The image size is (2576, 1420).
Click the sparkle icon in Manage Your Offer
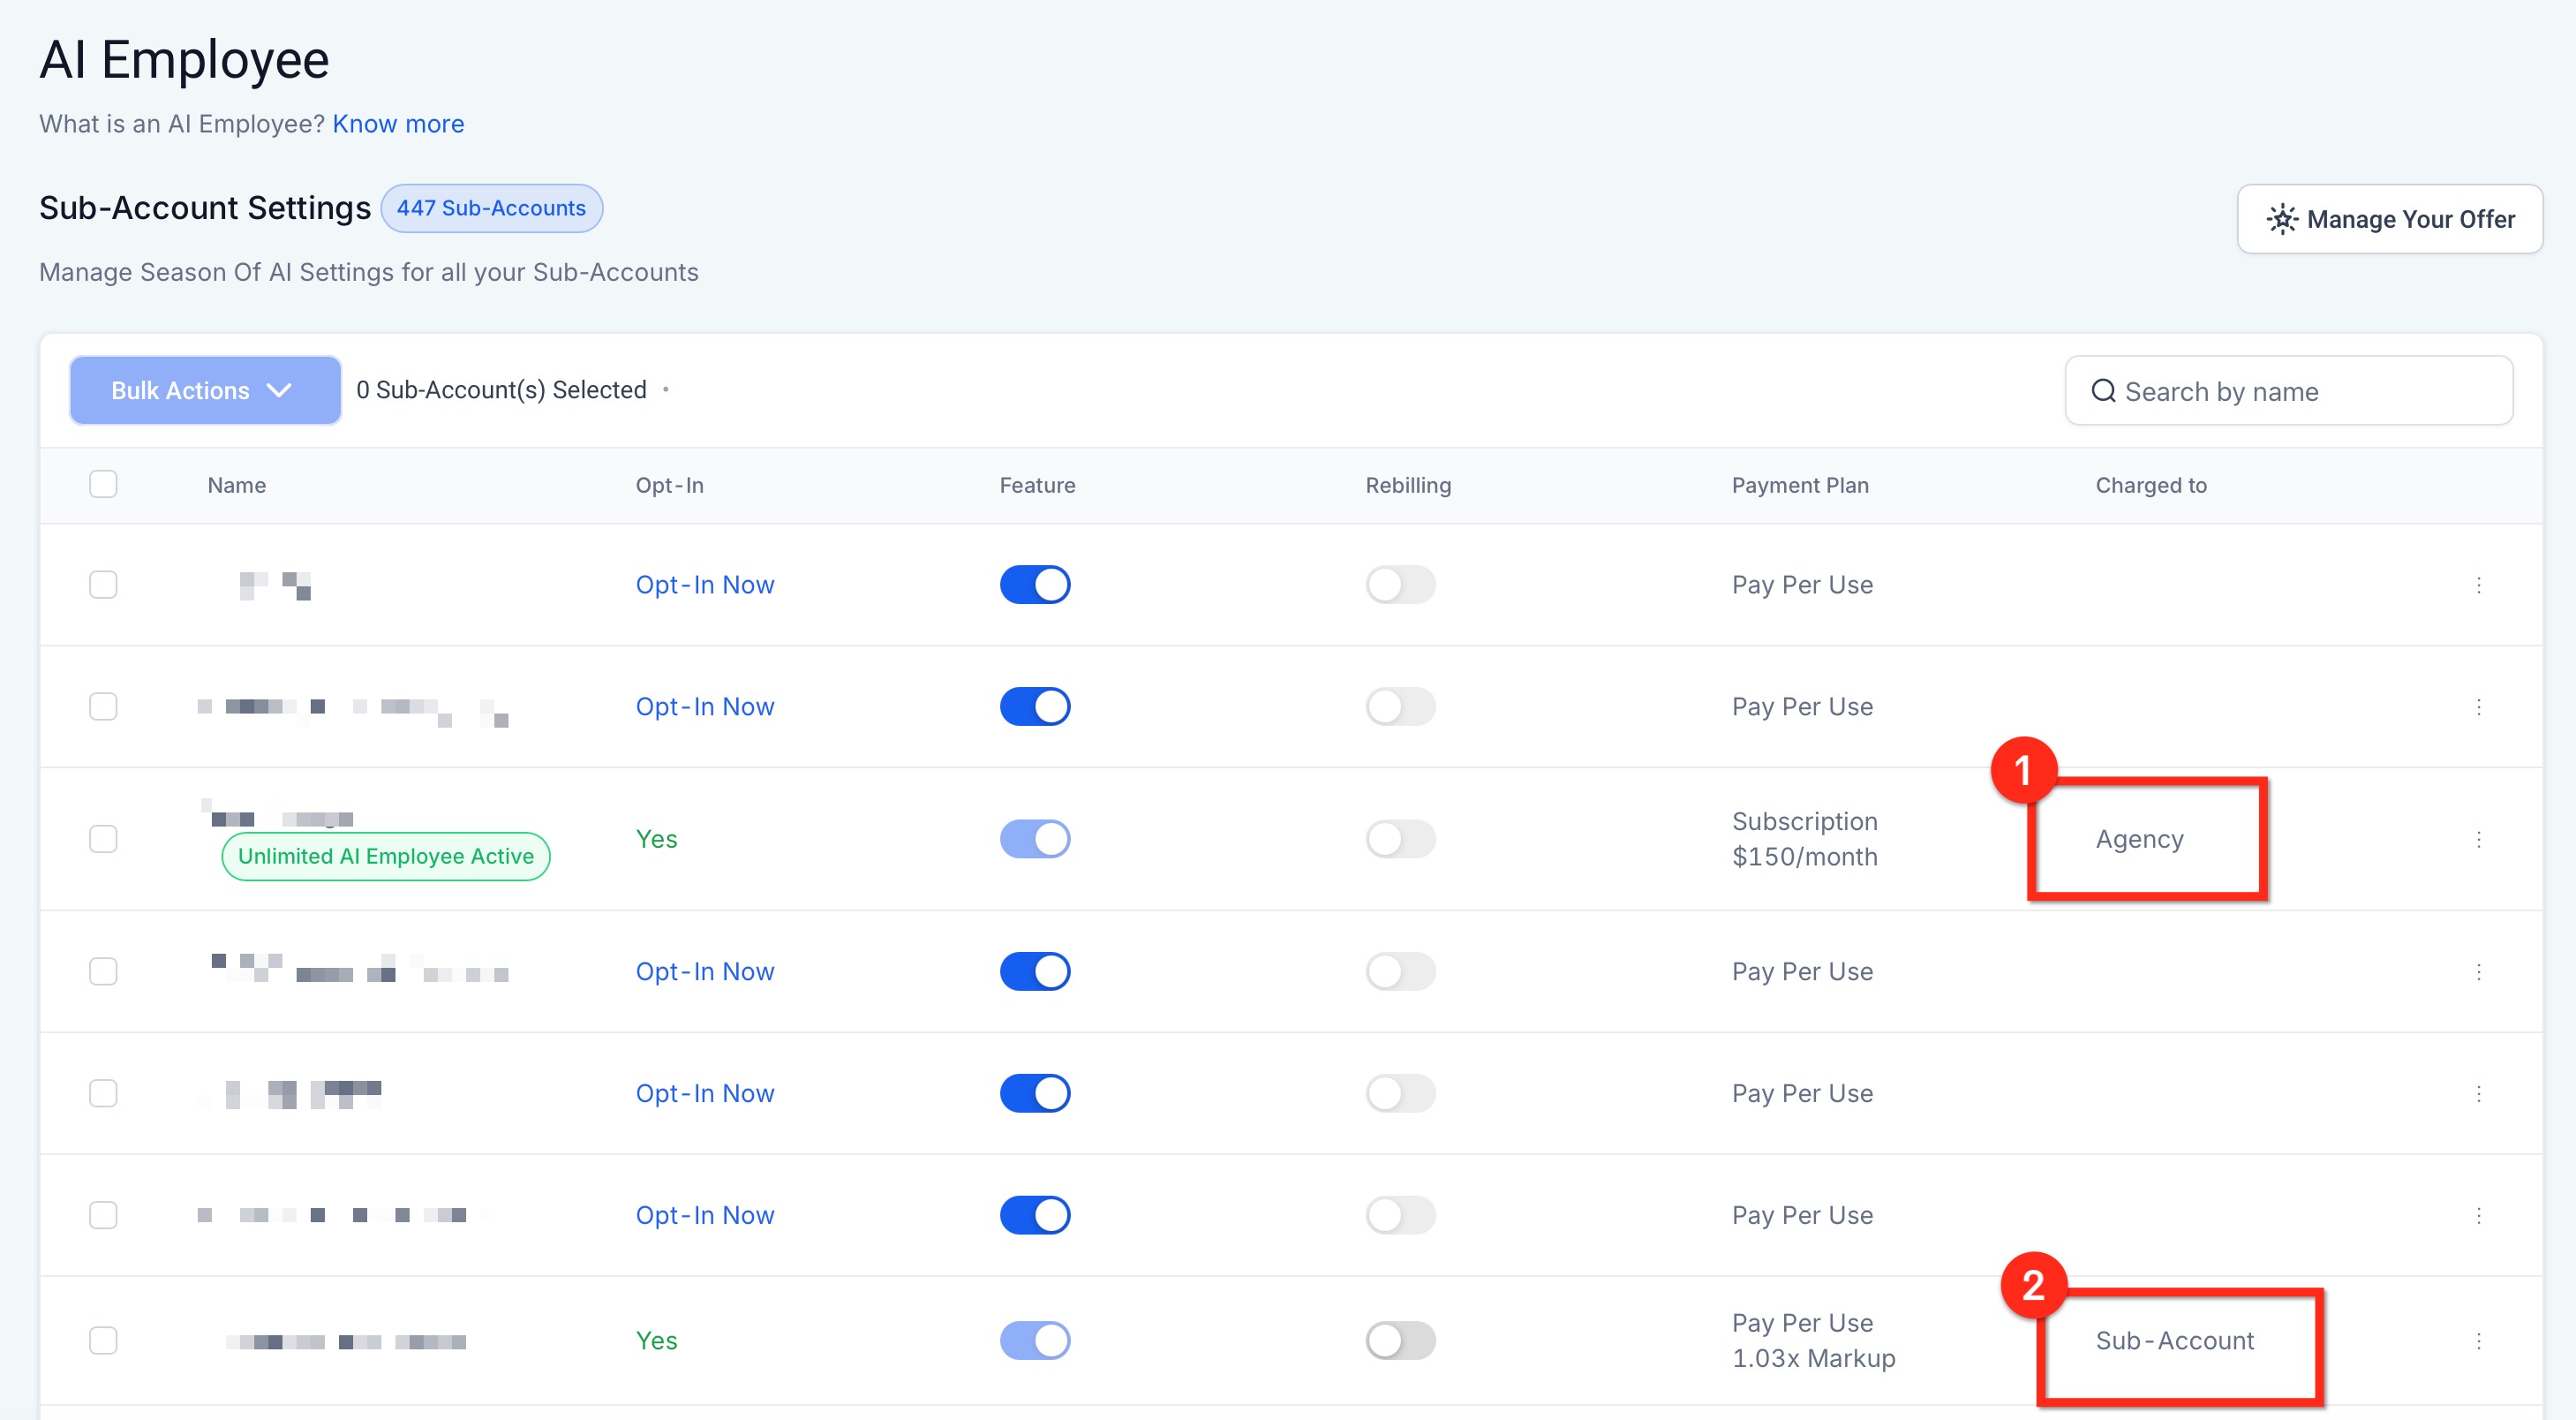click(x=2282, y=219)
